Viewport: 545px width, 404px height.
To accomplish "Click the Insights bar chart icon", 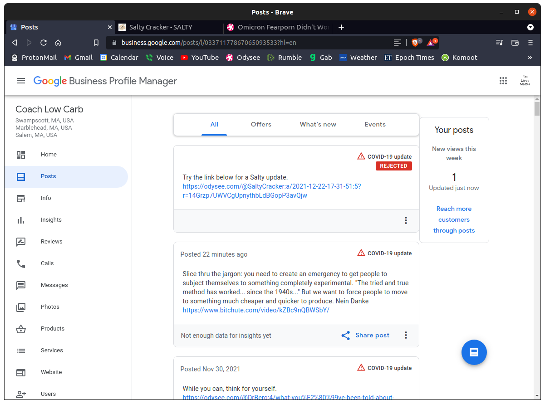I will 21,220.
